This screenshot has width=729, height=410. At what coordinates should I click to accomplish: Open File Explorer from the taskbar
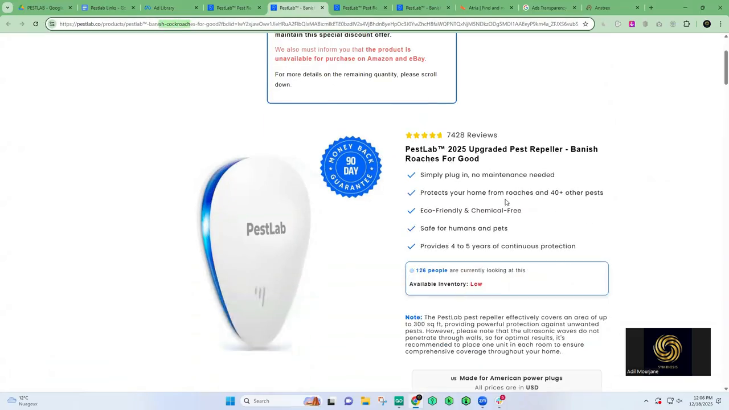(x=365, y=401)
